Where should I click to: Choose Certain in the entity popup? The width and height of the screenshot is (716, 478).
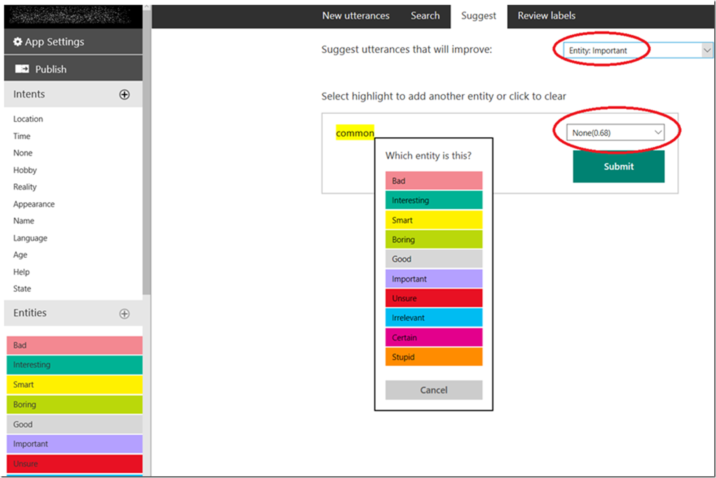click(x=434, y=337)
